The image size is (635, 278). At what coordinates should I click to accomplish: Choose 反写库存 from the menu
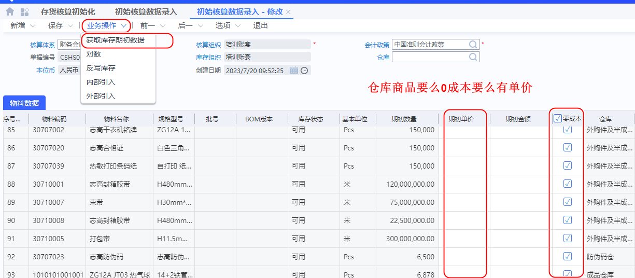pos(101,68)
